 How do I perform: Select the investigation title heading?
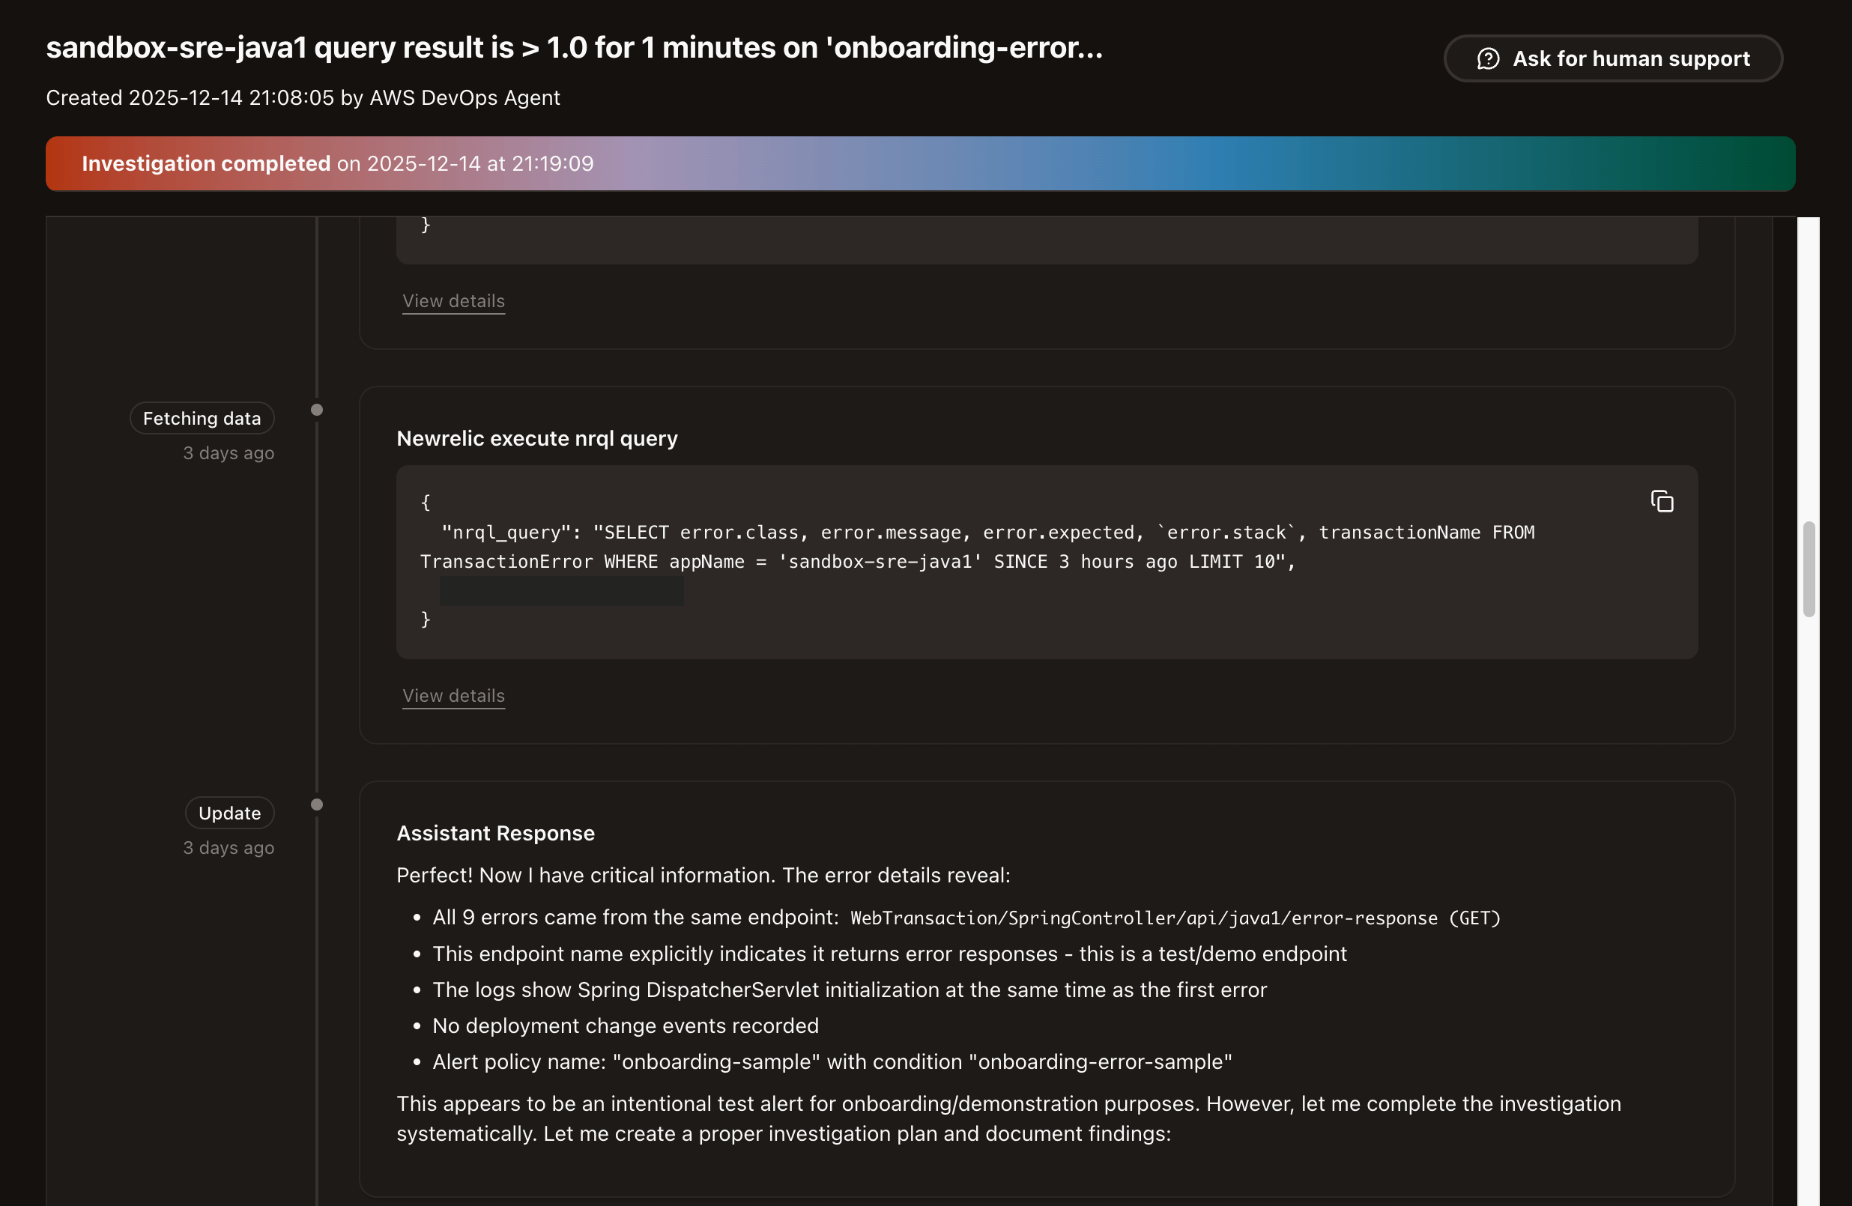(575, 46)
